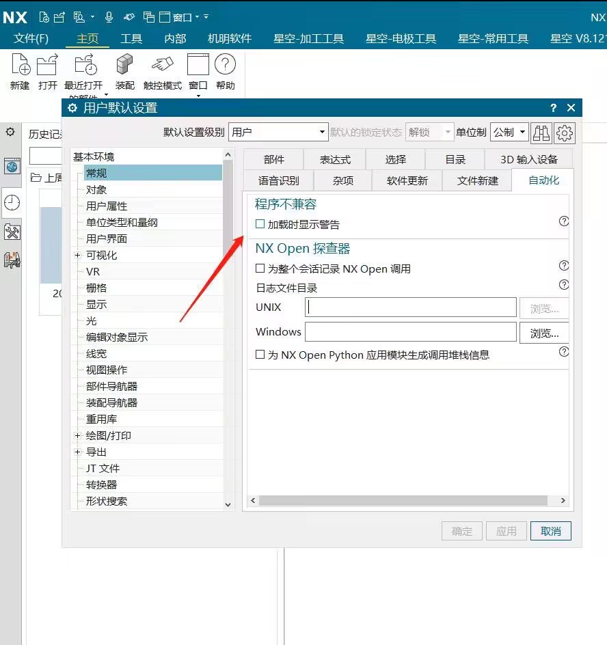Click the 确定 button

461,531
